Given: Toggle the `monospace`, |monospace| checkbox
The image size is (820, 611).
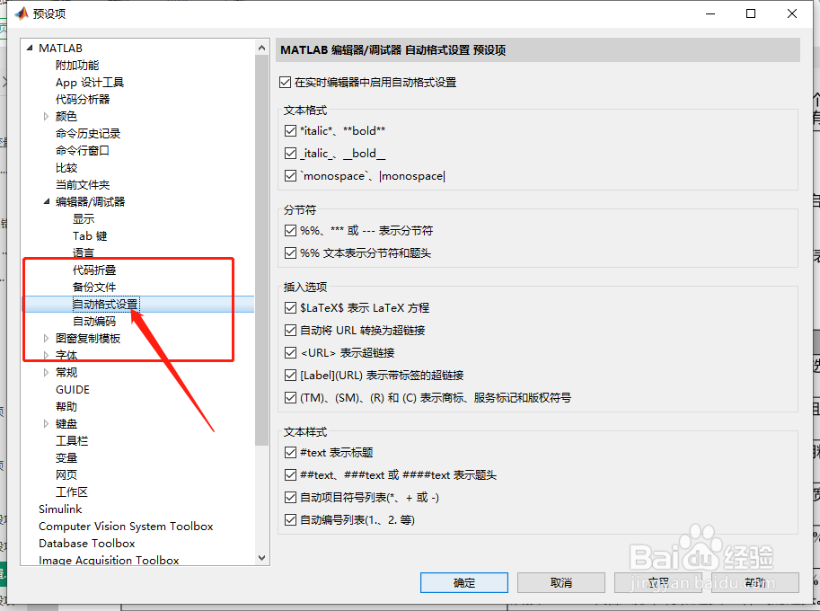Looking at the screenshot, I should click(x=290, y=176).
